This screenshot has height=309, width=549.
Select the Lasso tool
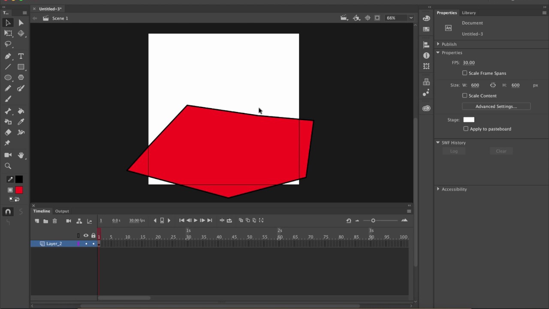coord(8,44)
